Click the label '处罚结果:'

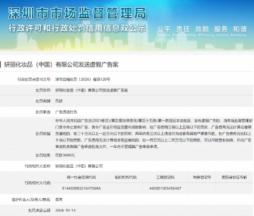[43, 155]
